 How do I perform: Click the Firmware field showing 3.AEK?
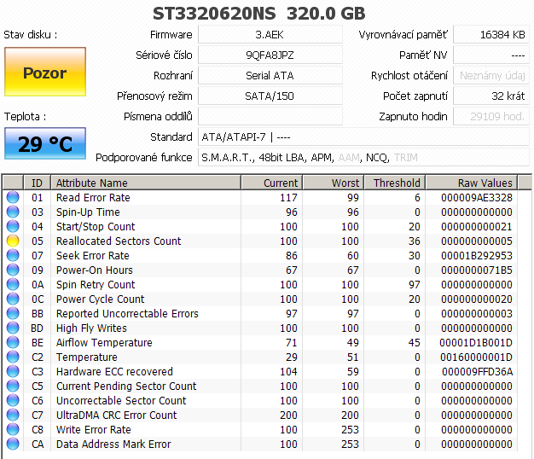coord(270,34)
